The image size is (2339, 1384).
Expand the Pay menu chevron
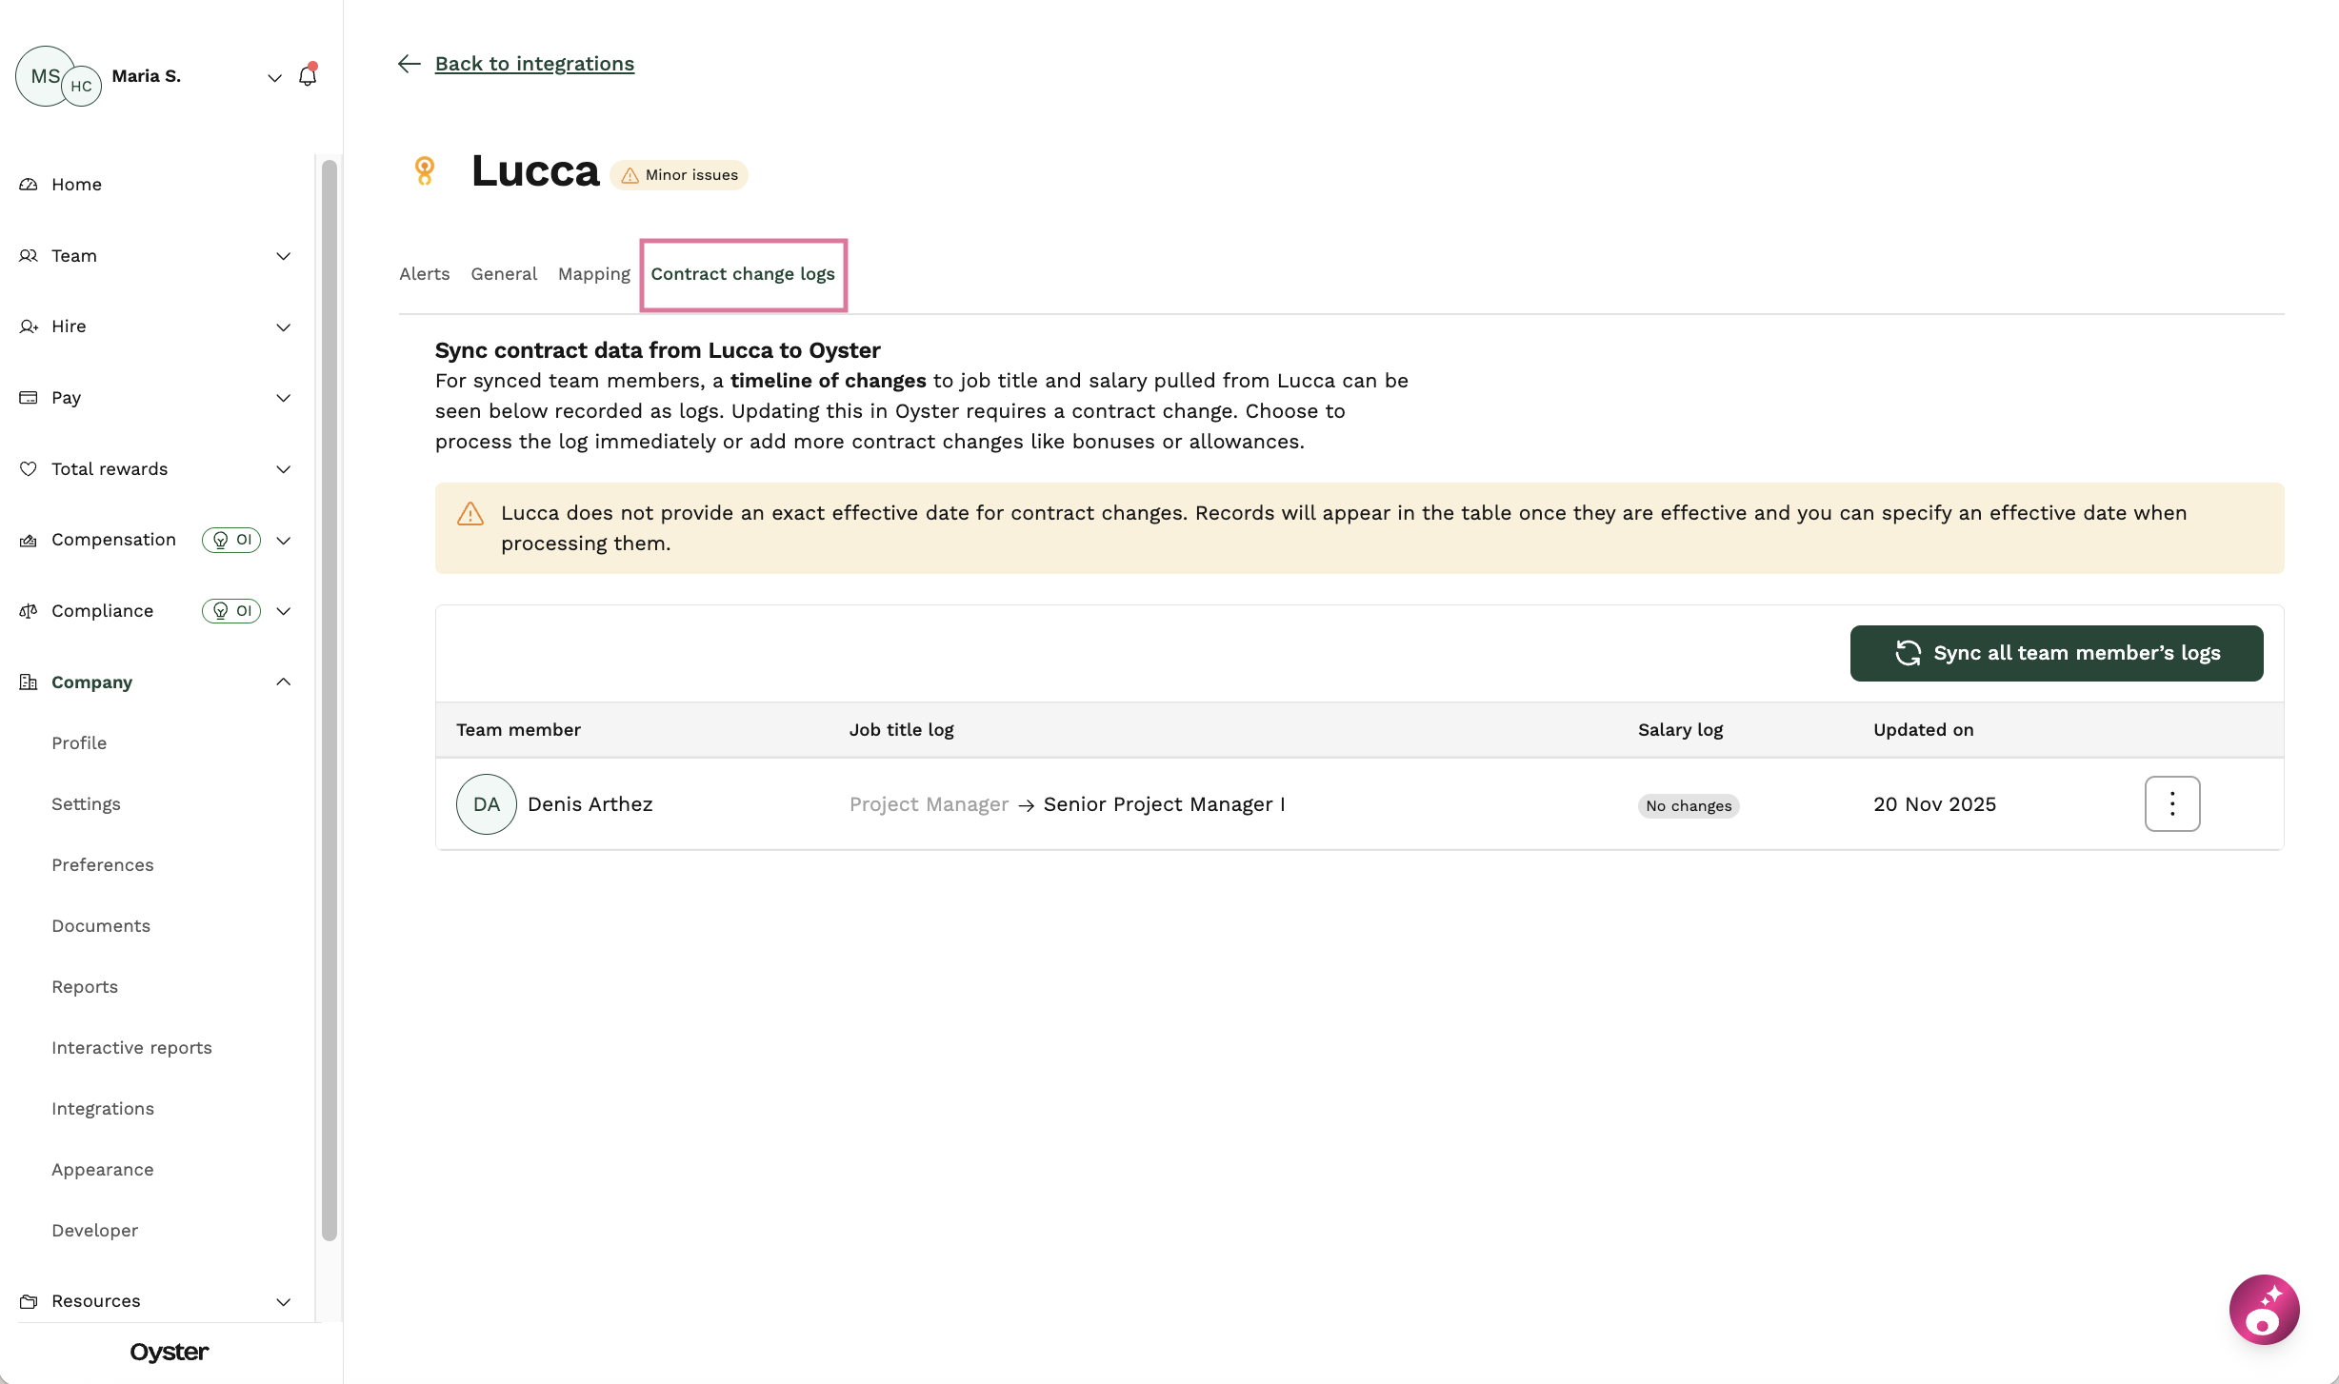point(283,398)
